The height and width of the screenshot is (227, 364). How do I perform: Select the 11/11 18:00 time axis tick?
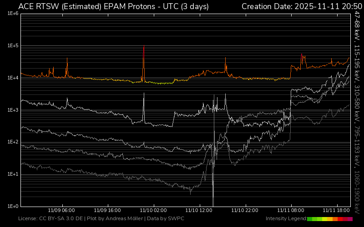point(337,211)
